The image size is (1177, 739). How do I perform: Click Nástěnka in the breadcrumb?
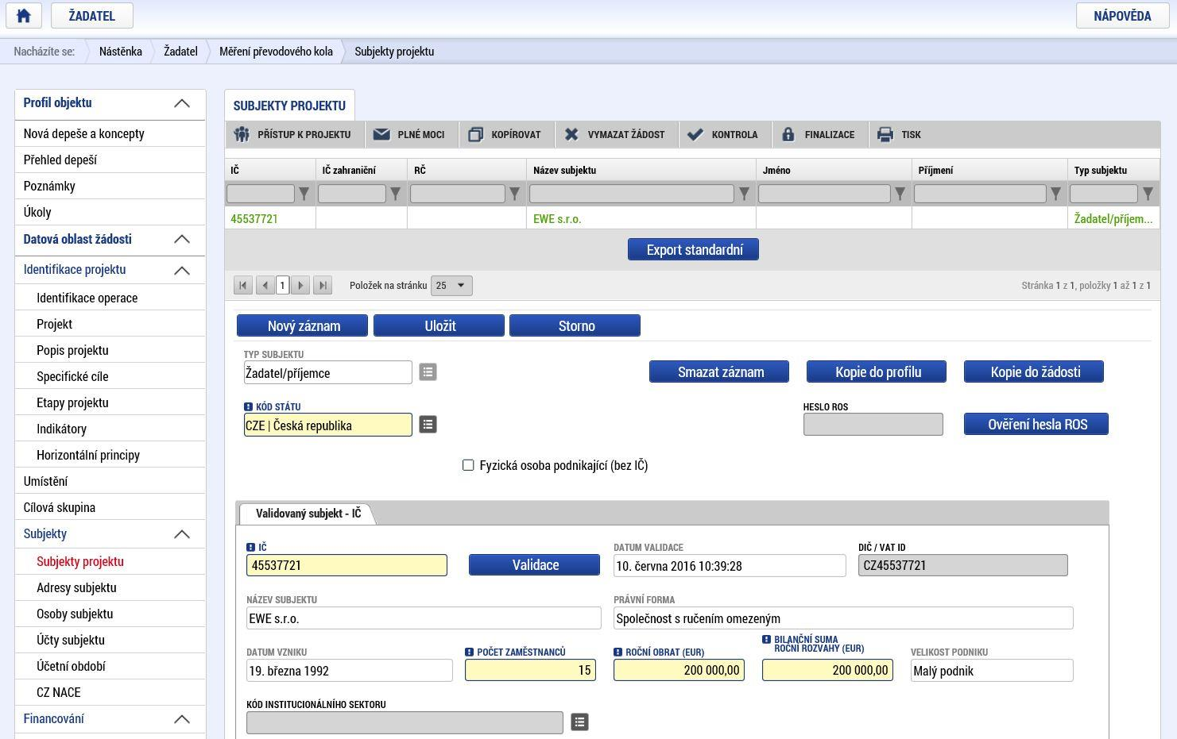[121, 51]
